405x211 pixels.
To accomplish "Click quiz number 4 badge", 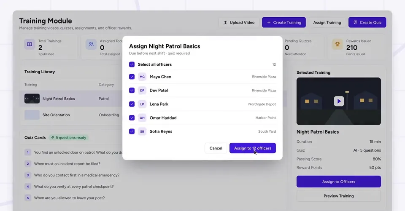I will pyautogui.click(x=28, y=186).
